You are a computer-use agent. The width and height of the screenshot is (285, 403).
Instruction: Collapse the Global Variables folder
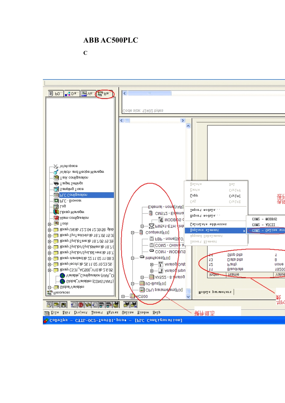coord(49,287)
